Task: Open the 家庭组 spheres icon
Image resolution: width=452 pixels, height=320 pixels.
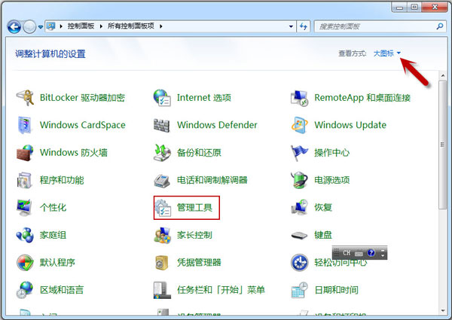Action: tap(25, 235)
